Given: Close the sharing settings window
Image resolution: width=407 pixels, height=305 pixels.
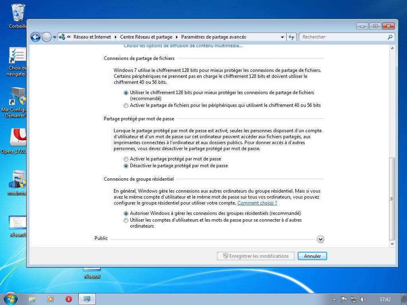Looking at the screenshot, I should pyautogui.click(x=389, y=26).
